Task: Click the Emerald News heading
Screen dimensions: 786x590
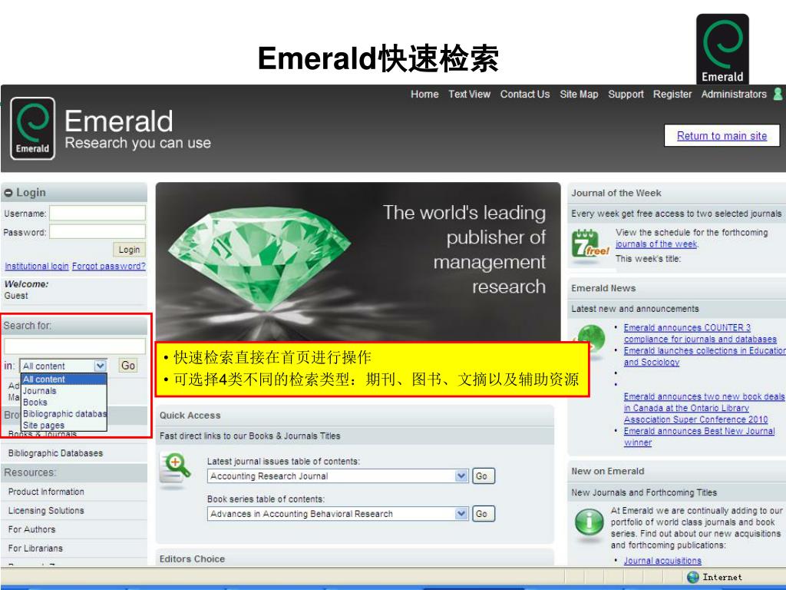Action: (x=603, y=289)
